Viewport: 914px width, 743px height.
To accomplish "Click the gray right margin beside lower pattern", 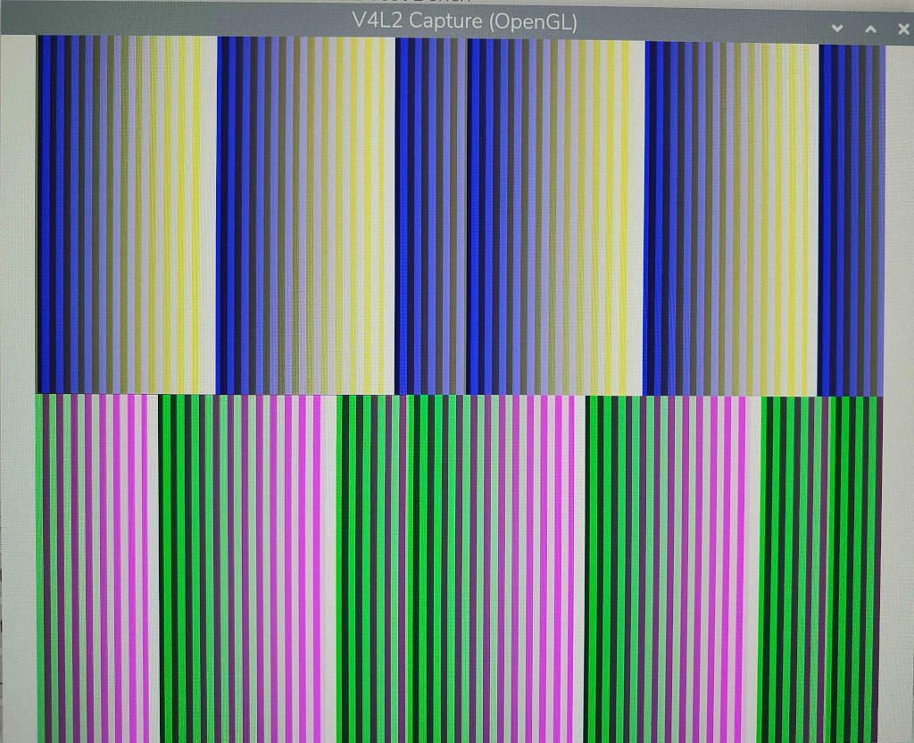I will [x=896, y=570].
